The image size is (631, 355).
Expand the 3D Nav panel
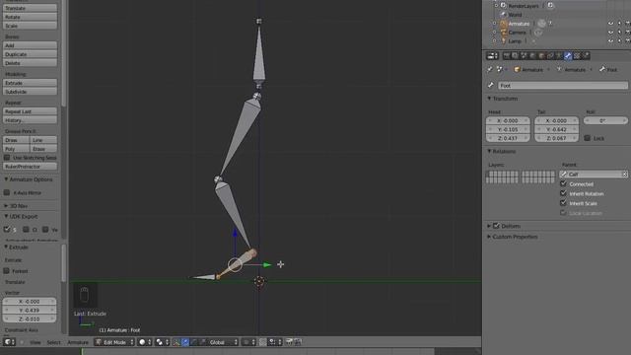pyautogui.click(x=7, y=206)
